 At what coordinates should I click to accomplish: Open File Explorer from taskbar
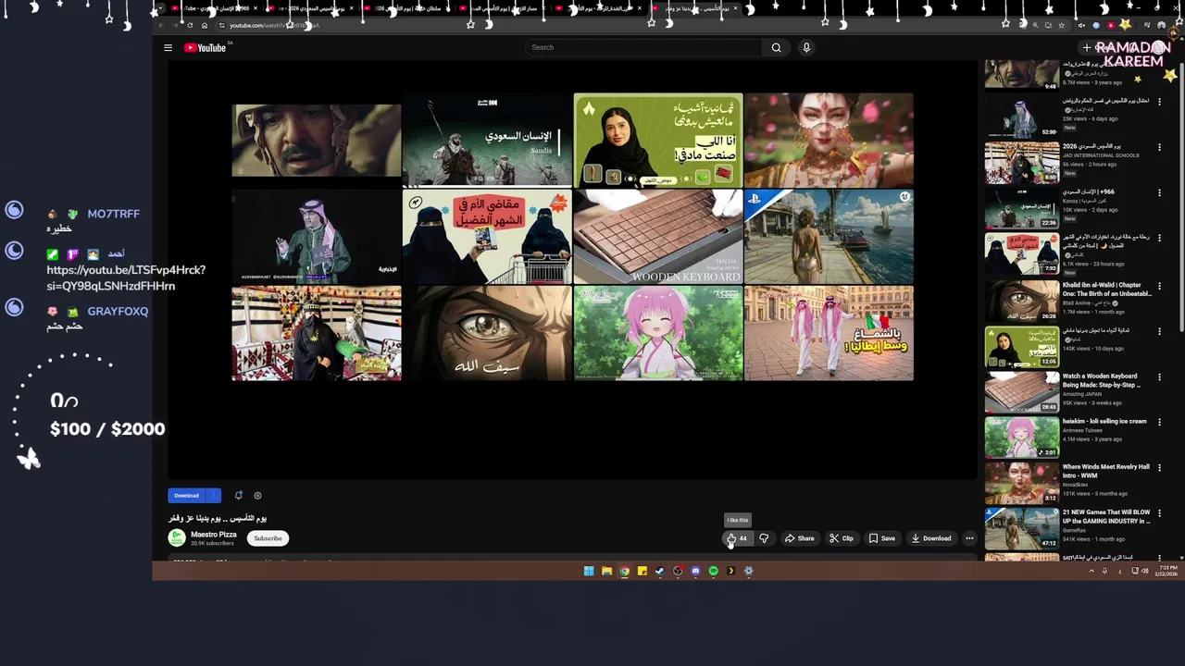point(606,571)
